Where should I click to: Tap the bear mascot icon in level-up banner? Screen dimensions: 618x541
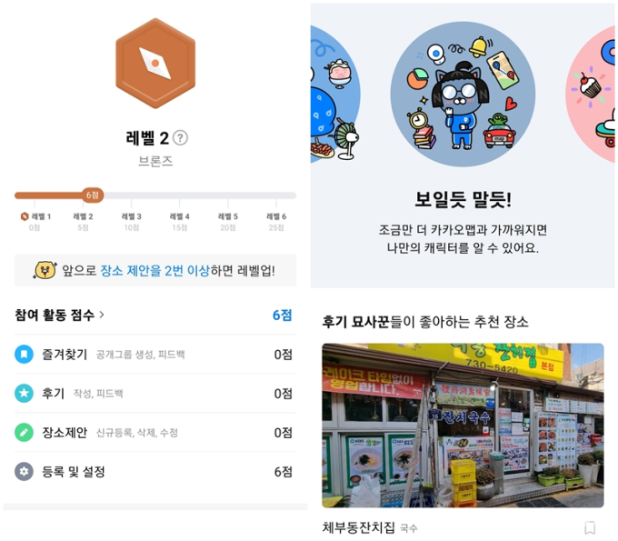pyautogui.click(x=45, y=271)
